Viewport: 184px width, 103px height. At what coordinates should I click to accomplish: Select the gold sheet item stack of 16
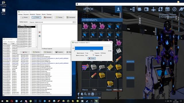pos(110,67)
